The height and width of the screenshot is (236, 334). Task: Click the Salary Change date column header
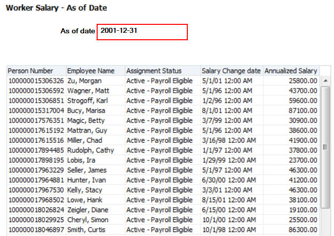(x=231, y=71)
